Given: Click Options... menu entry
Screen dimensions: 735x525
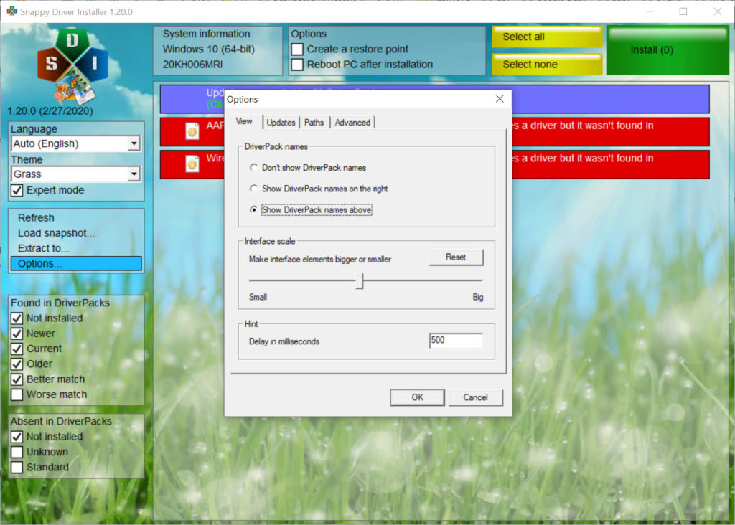Looking at the screenshot, I should coord(76,264).
